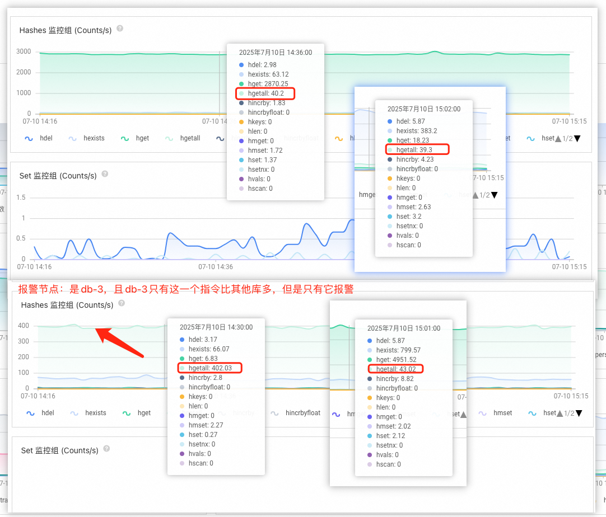606x517 pixels.
Task: Toggle the hgetall series in the 3000-scale Hashes legend
Action: (183, 138)
